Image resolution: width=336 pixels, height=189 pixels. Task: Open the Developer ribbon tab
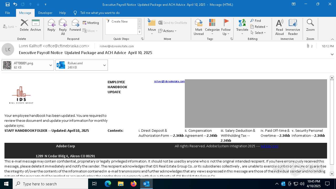[x=45, y=13]
